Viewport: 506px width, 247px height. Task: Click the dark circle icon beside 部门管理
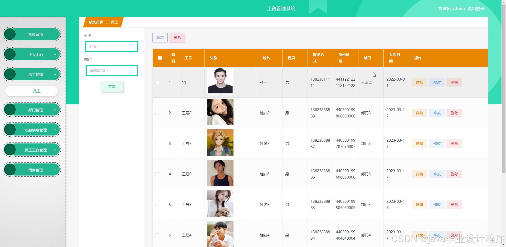10,110
